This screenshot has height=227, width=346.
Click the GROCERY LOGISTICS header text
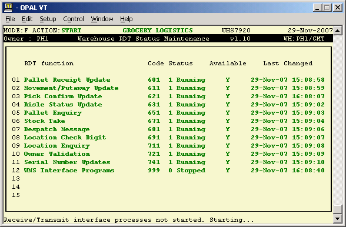tap(158, 30)
